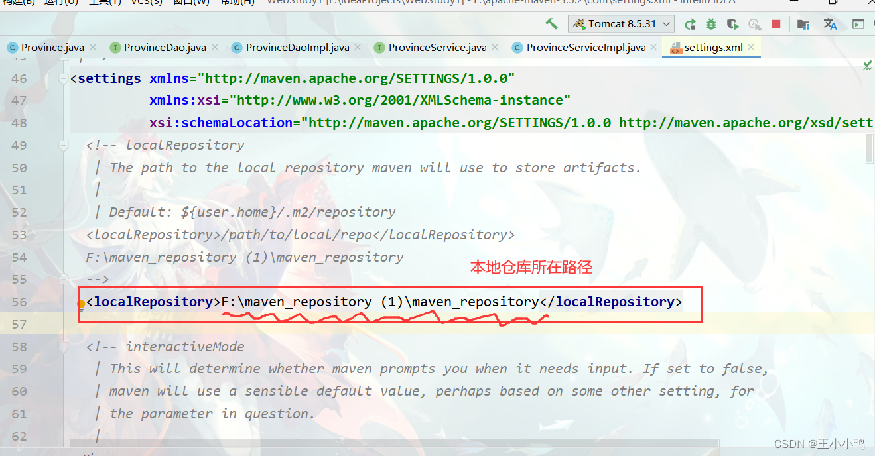The width and height of the screenshot is (875, 456).
Task: Click interface icon on ProvinceDao.java tab
Action: (x=115, y=48)
